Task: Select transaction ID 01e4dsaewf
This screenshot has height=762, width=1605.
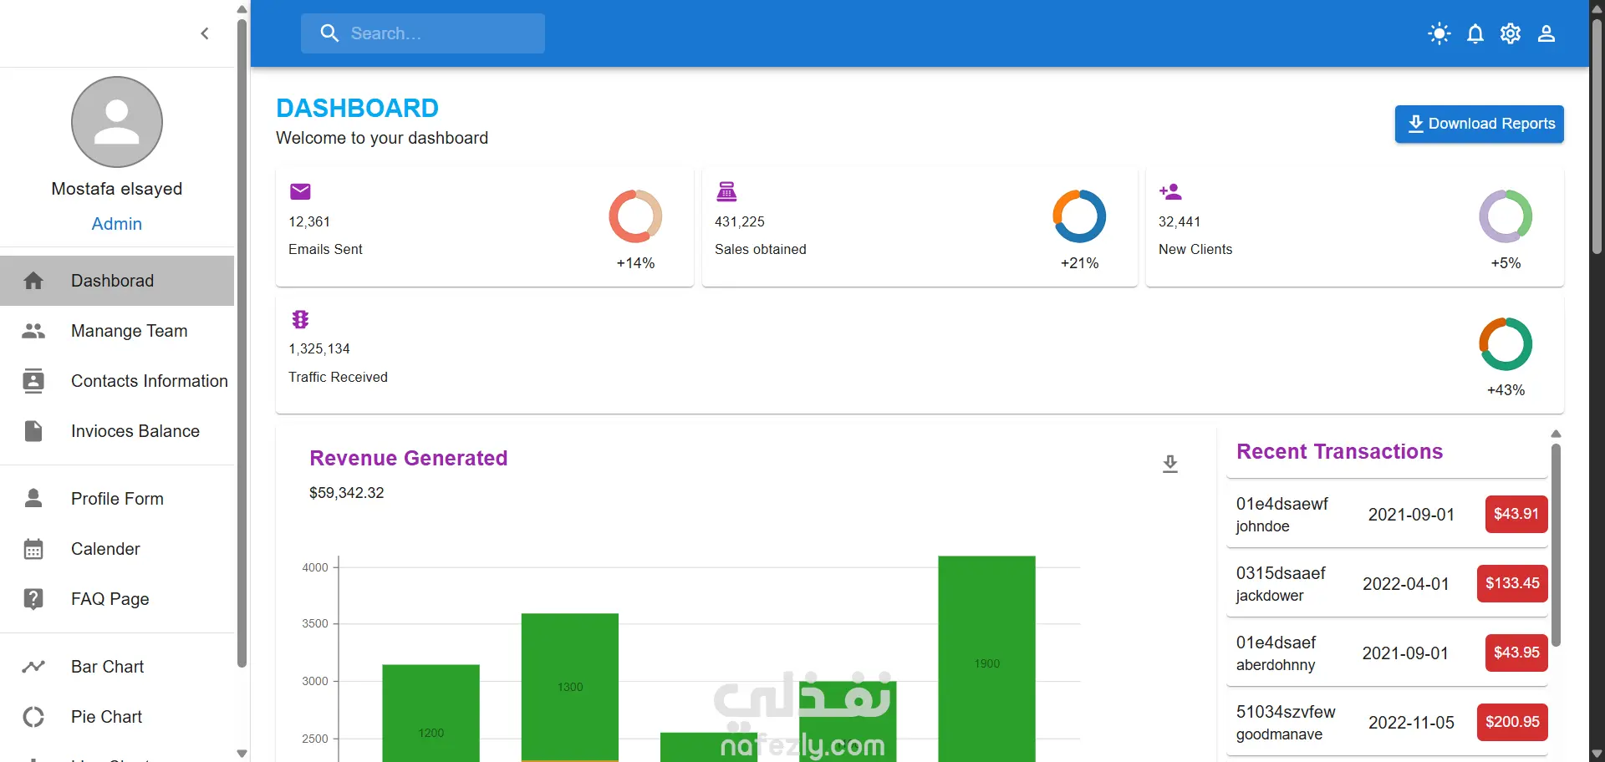Action: 1282,504
